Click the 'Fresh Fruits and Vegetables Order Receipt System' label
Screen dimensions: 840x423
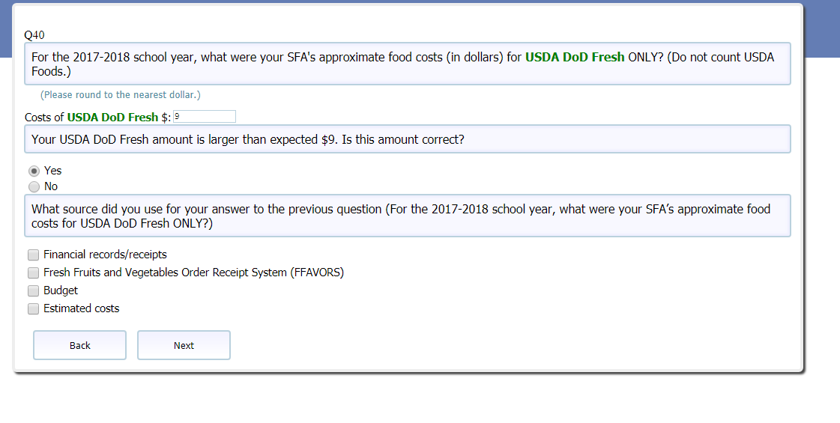coord(193,273)
